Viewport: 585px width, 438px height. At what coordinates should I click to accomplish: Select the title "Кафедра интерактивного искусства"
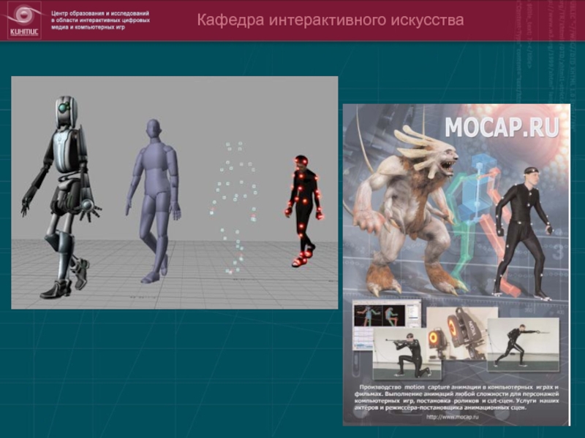[331, 20]
